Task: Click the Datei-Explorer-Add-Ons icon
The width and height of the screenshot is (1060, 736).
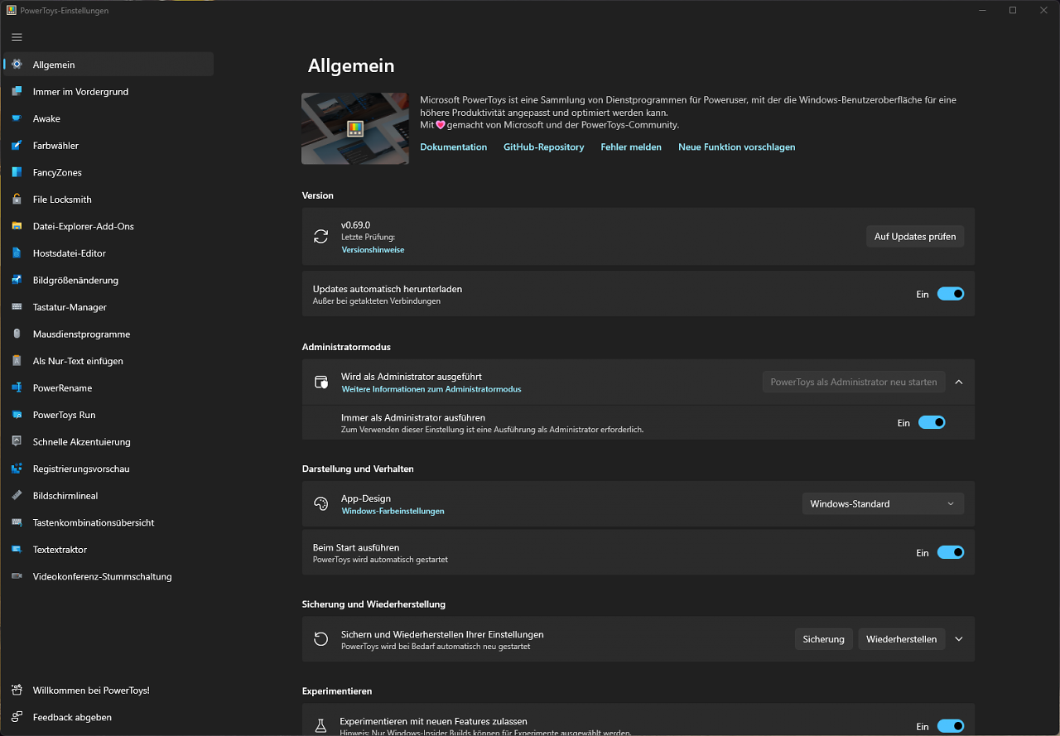Action: (17, 226)
